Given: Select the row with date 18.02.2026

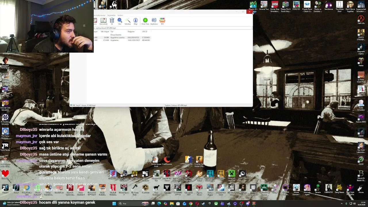Looking at the screenshot, I should pyautogui.click(x=123, y=40).
